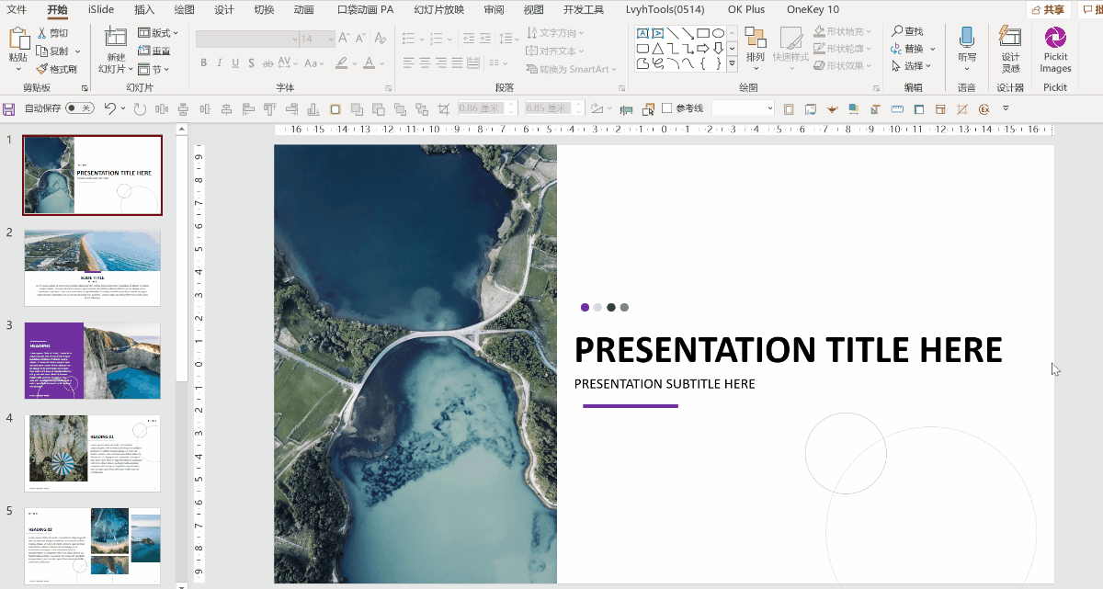Click Shape Outline (形状轮廓) button
1103x589 pixels.
(x=844, y=49)
